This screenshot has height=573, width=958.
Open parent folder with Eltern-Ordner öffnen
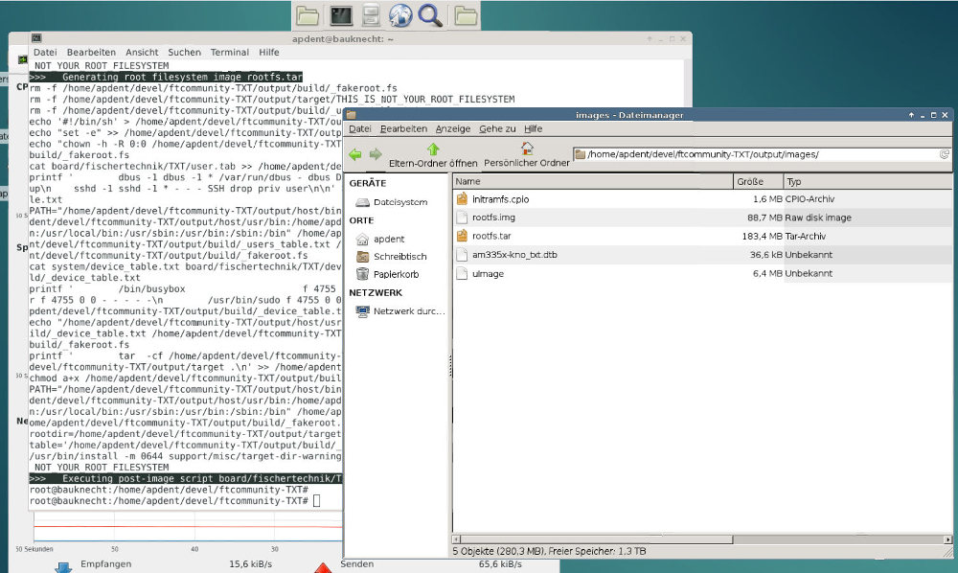(x=433, y=155)
